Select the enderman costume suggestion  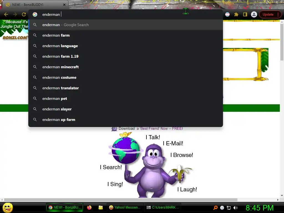click(x=126, y=77)
